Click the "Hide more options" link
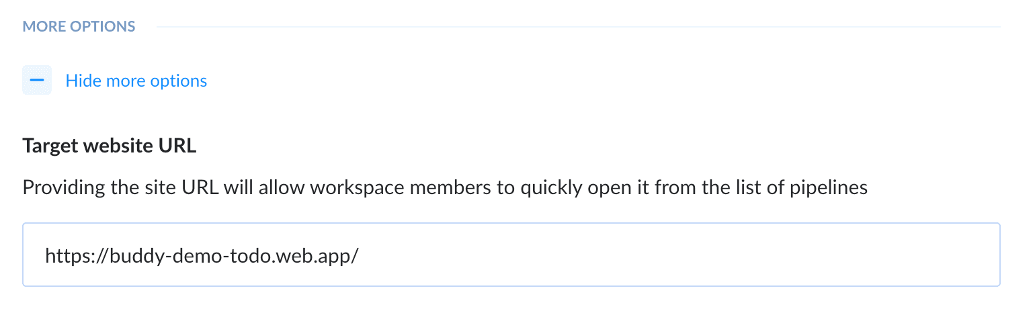 pos(136,81)
